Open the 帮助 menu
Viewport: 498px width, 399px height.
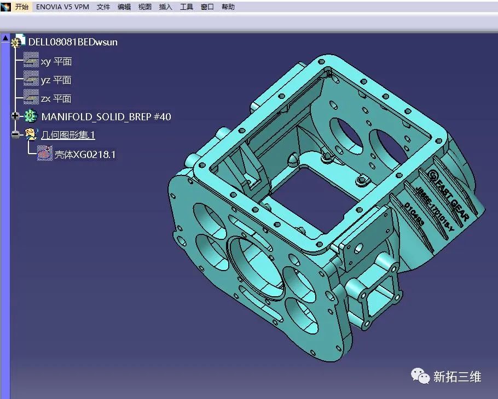pyautogui.click(x=228, y=7)
